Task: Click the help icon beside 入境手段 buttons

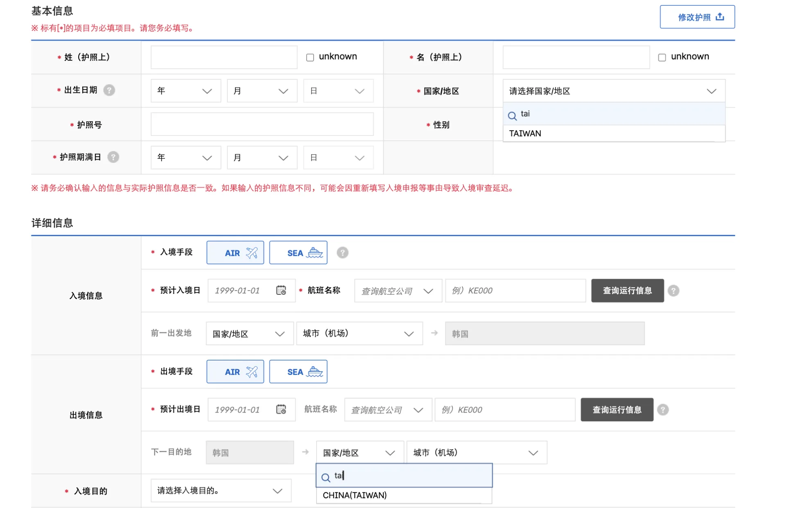Action: (343, 253)
